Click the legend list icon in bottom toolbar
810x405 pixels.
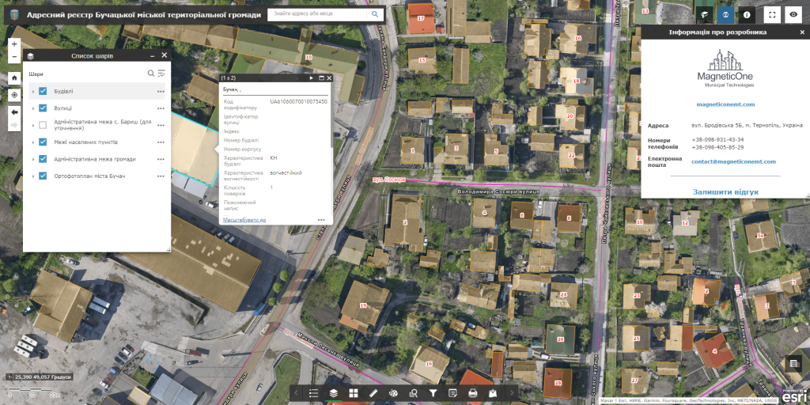click(x=314, y=392)
